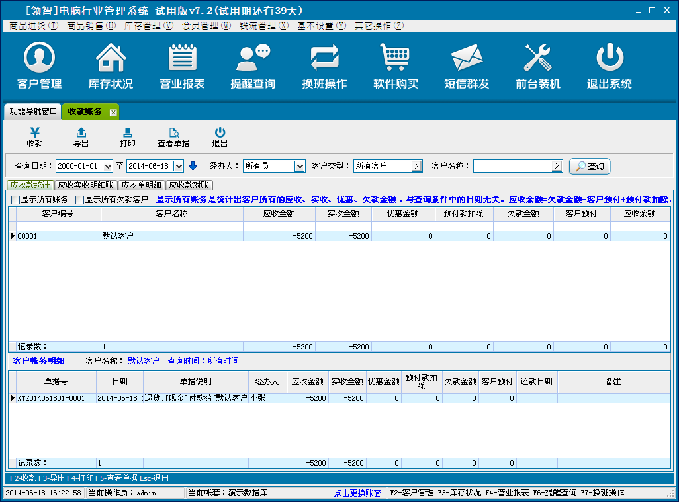
Task: Click the 客户名称 text input field
Action: point(512,166)
